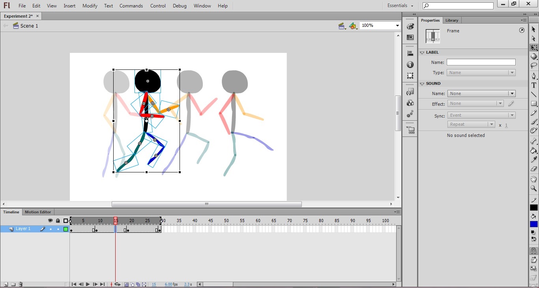The image size is (539, 288).
Task: Open the Essentials workspace dropdown
Action: click(400, 6)
